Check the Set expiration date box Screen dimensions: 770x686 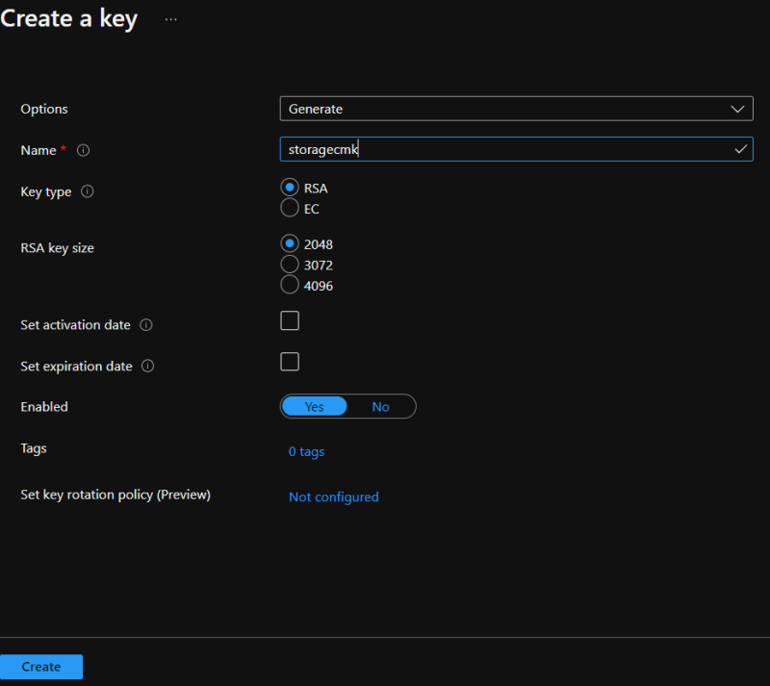290,362
